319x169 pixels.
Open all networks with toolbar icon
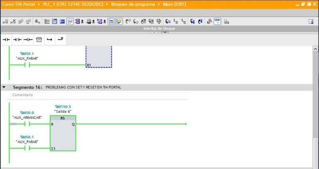[x=54, y=21]
